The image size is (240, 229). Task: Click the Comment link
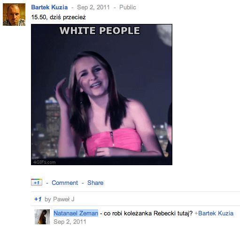pos(65,183)
